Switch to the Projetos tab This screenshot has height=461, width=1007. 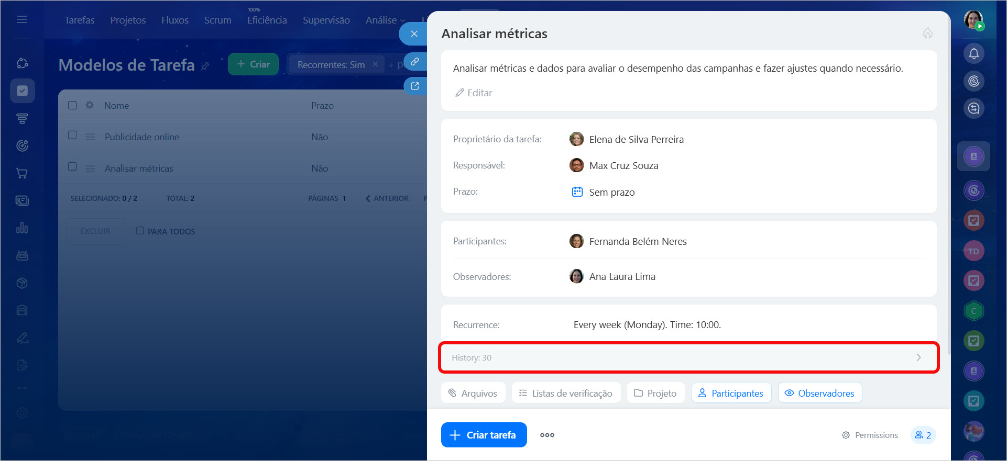point(128,20)
